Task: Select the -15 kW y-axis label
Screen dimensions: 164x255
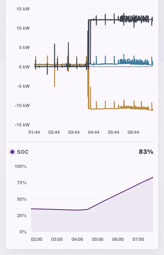Action: [x=22, y=125]
